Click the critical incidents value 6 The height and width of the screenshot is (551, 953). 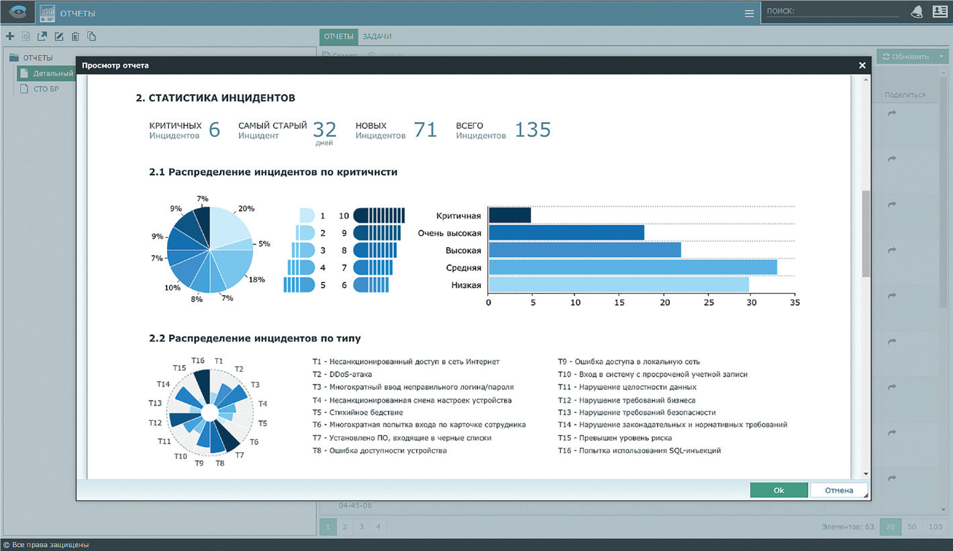(x=214, y=130)
